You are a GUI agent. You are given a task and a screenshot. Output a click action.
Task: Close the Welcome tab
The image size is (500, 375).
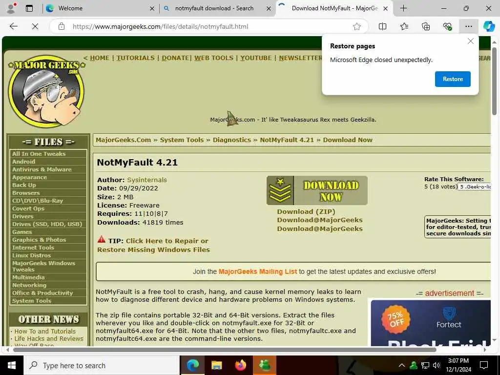(152, 9)
